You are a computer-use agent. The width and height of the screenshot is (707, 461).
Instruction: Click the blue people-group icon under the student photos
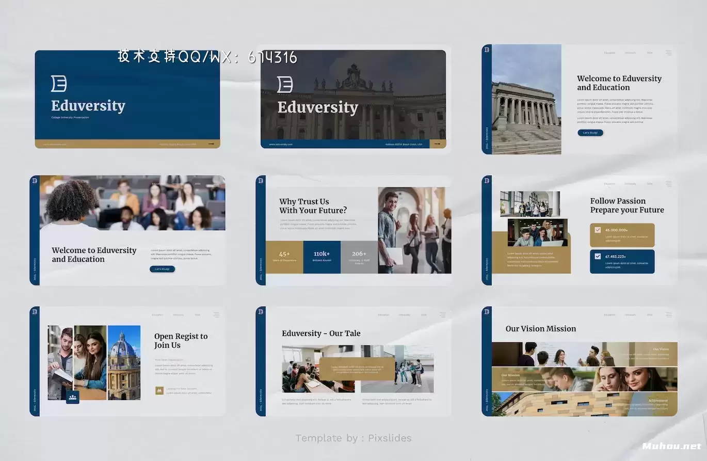pos(73,397)
